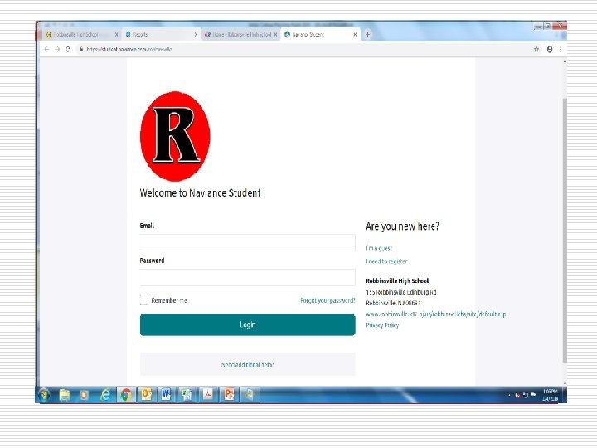
Task: Switch to Home - Robbinsville High School tab
Action: coord(241,34)
